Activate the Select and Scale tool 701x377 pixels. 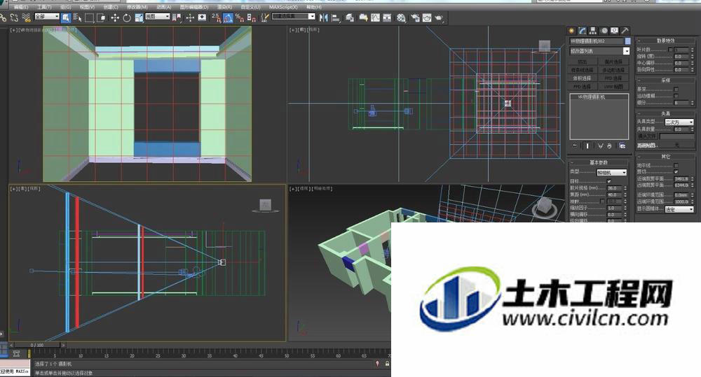pos(139,17)
